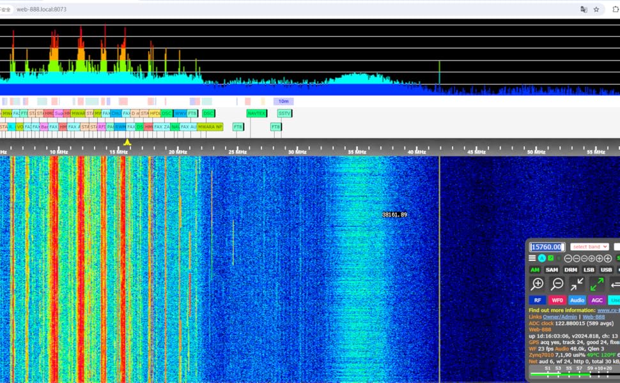620x383 pixels.
Task: Open the hamburger menu in control panel
Action: 532,259
